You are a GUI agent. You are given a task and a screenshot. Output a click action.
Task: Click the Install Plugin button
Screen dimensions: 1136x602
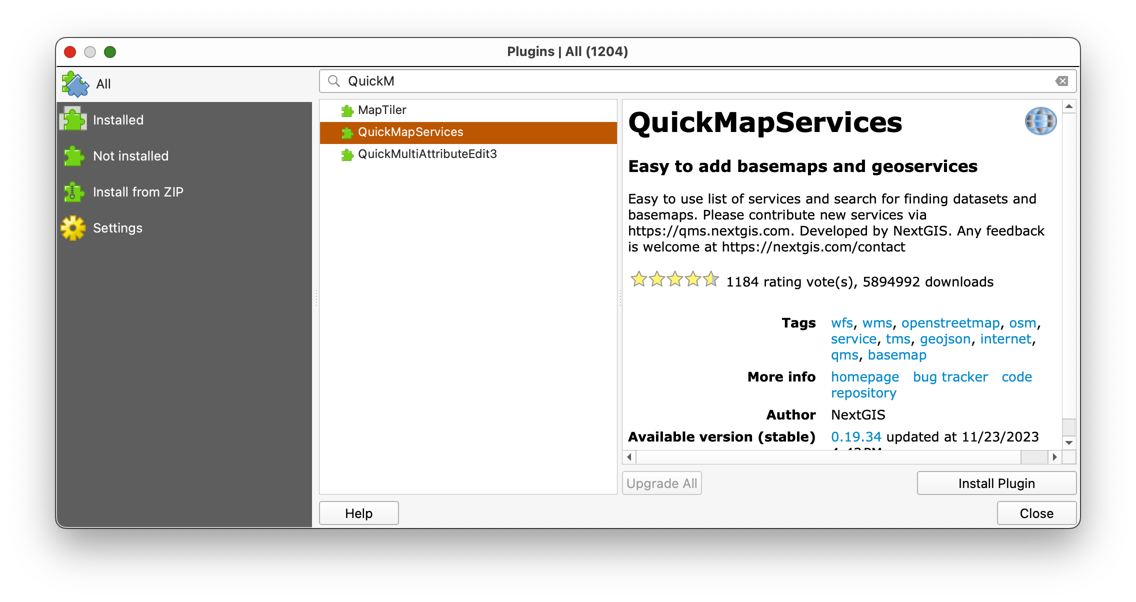[996, 483]
